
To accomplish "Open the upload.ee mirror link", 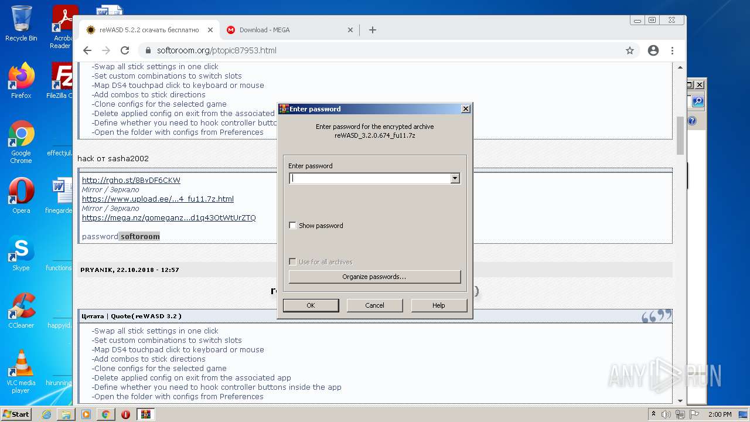I will pos(158,199).
